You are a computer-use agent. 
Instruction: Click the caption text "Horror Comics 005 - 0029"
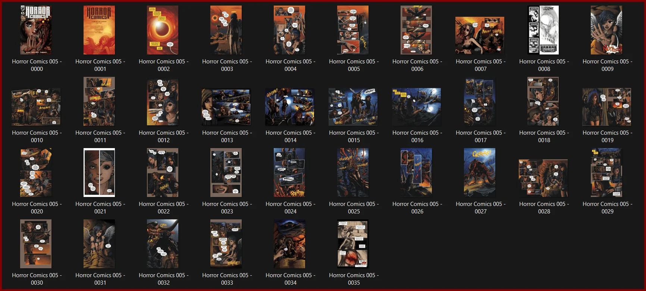coord(608,208)
